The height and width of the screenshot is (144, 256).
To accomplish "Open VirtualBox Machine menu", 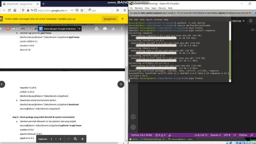I will [139, 8].
